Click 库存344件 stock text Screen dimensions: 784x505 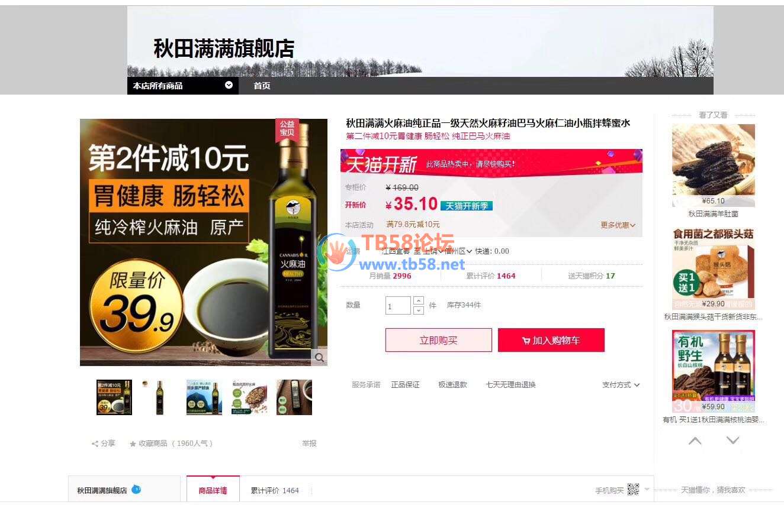[464, 305]
